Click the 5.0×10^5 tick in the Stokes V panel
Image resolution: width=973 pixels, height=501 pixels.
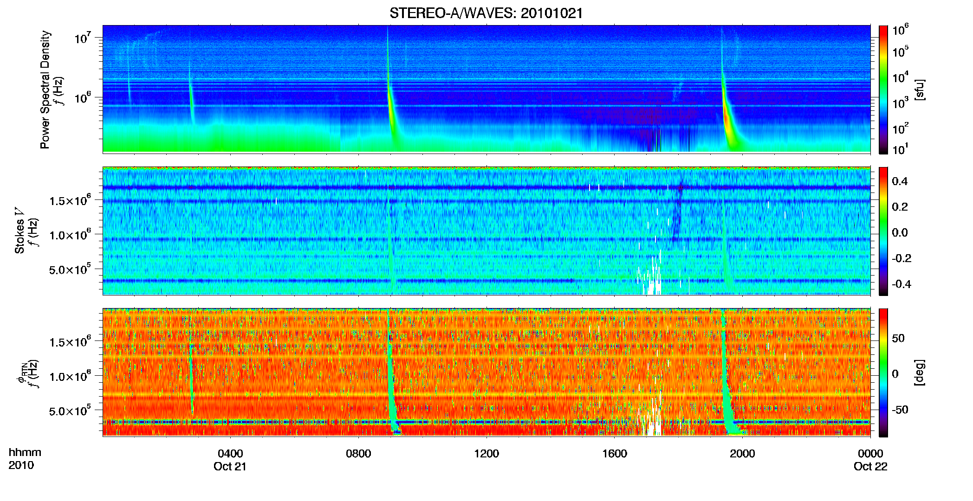coord(70,269)
